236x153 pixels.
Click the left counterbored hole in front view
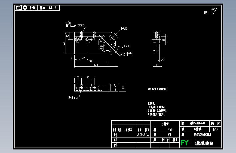pyautogui.click(x=78, y=39)
